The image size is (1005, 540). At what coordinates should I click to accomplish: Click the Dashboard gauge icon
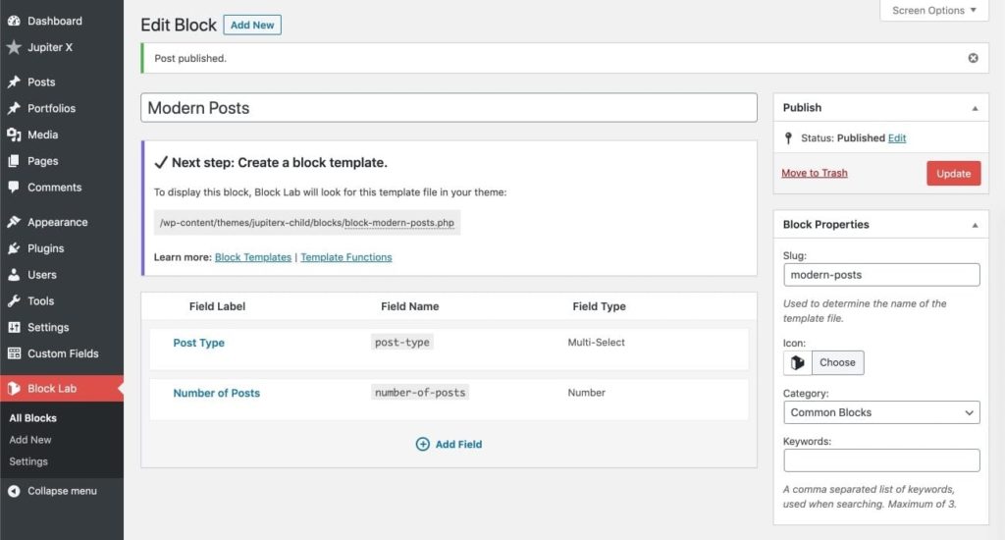pos(14,21)
